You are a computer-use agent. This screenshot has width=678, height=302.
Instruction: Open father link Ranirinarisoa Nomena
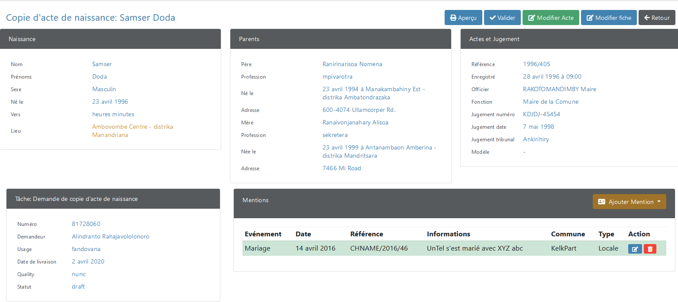(352, 64)
